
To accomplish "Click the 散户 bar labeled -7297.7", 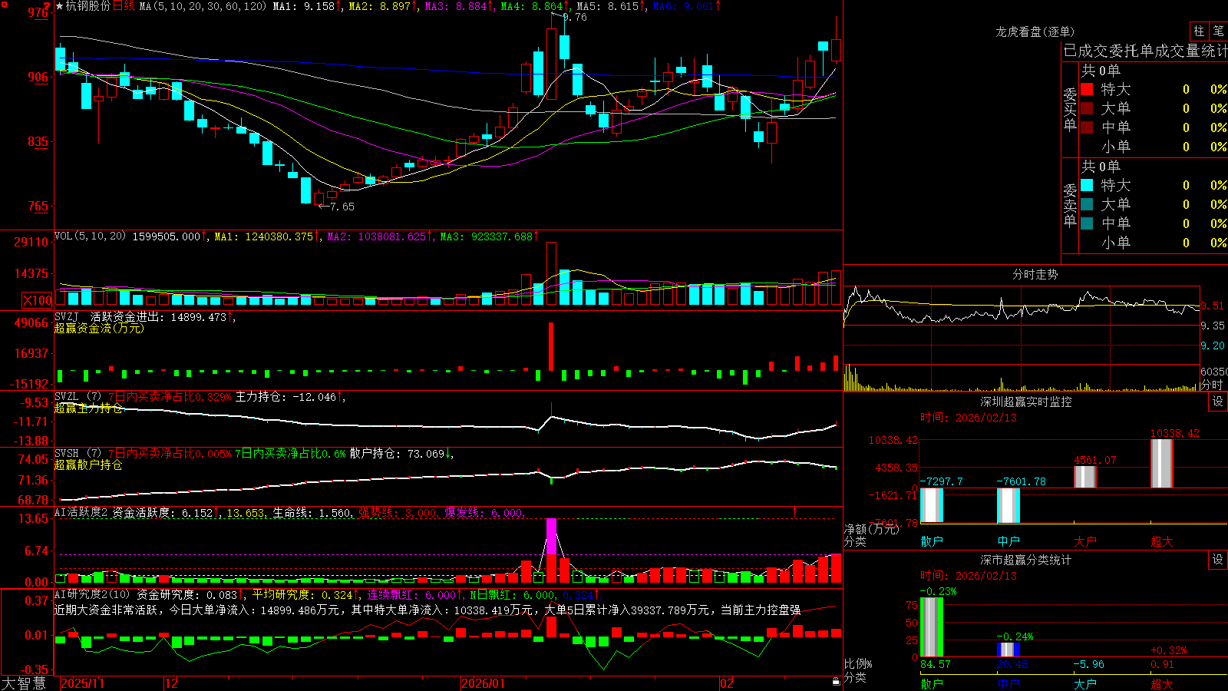I will tap(932, 505).
